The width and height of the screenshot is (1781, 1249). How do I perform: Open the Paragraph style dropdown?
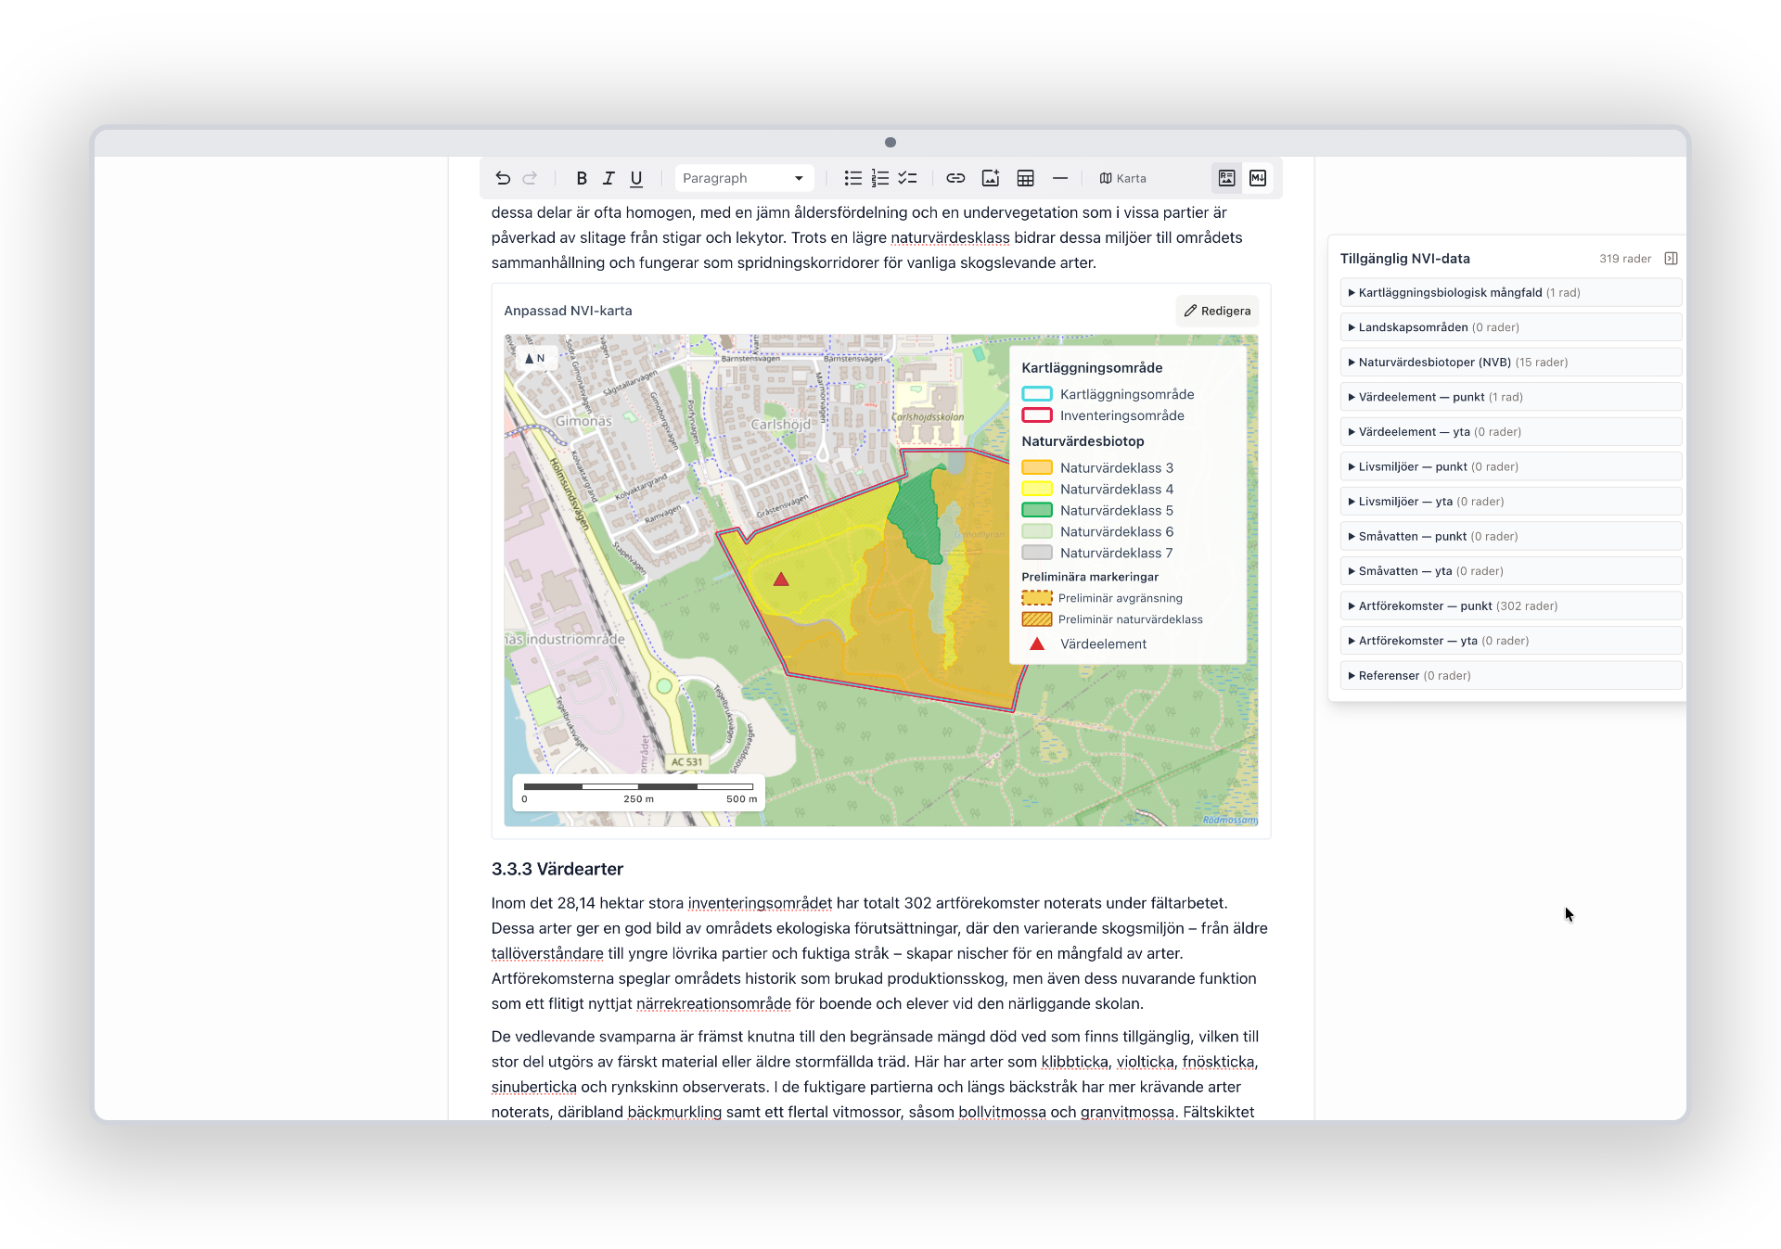pyautogui.click(x=744, y=178)
